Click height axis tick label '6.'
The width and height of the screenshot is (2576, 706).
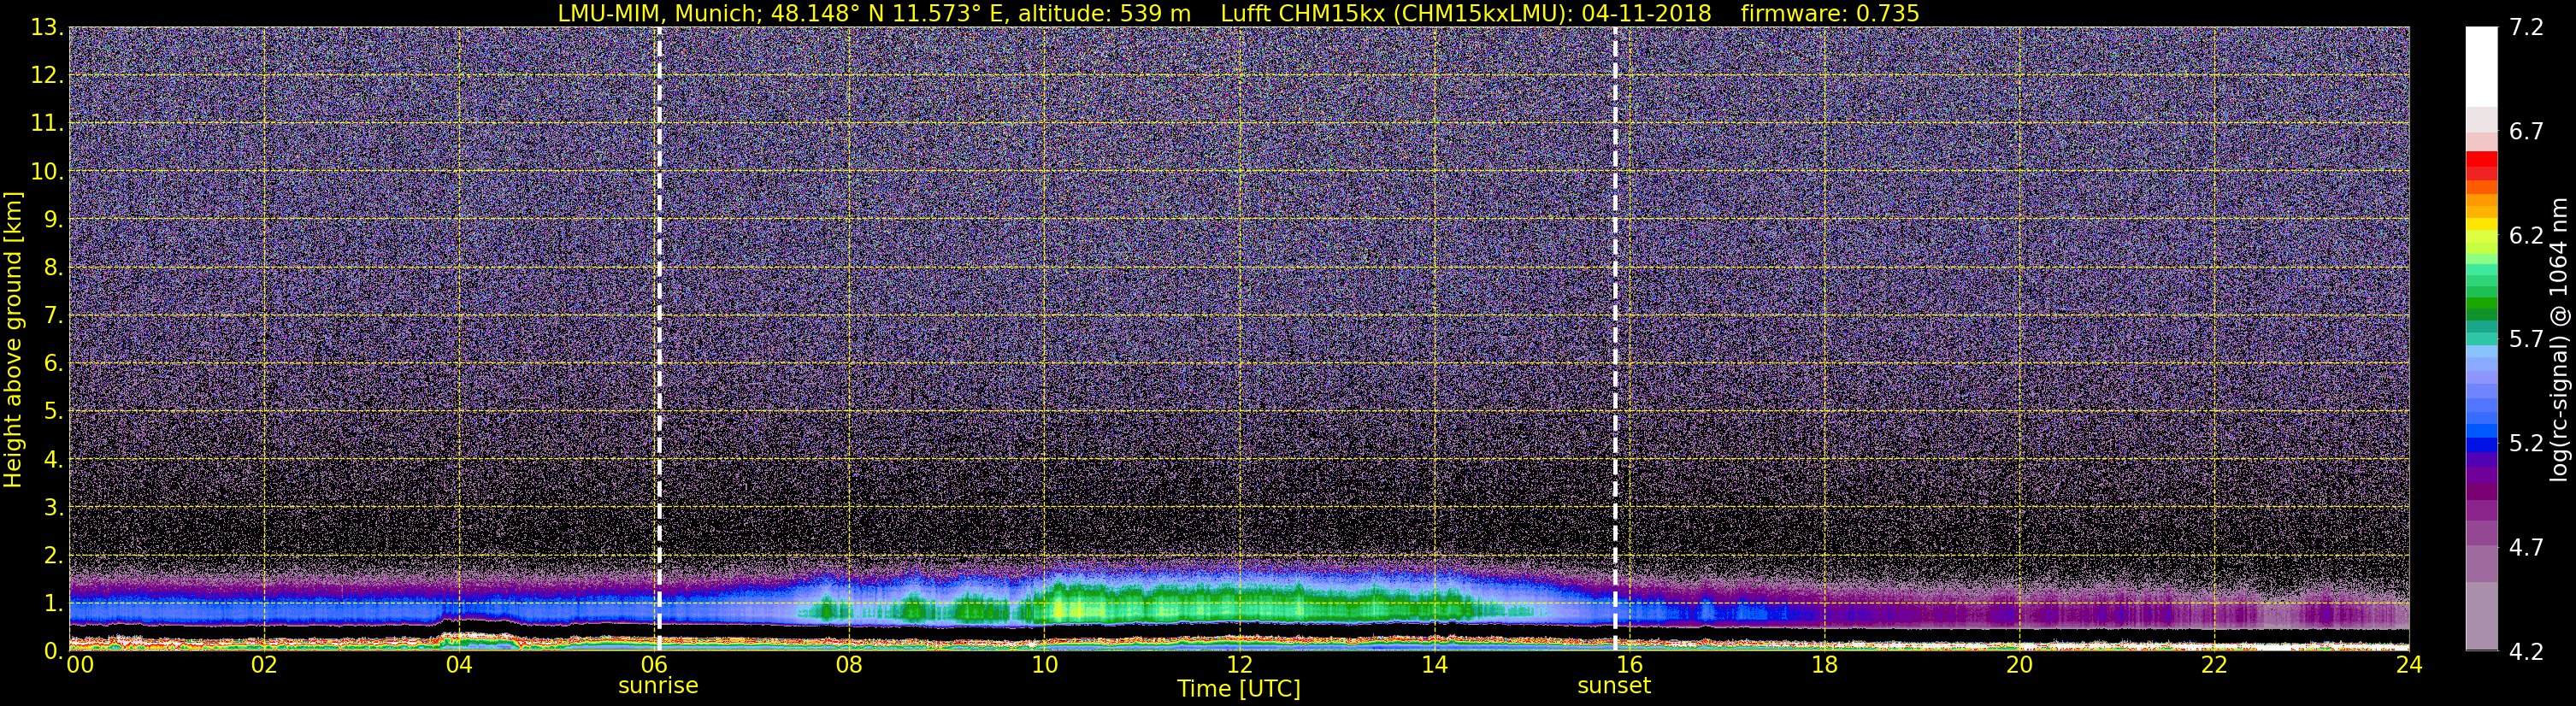coord(53,364)
